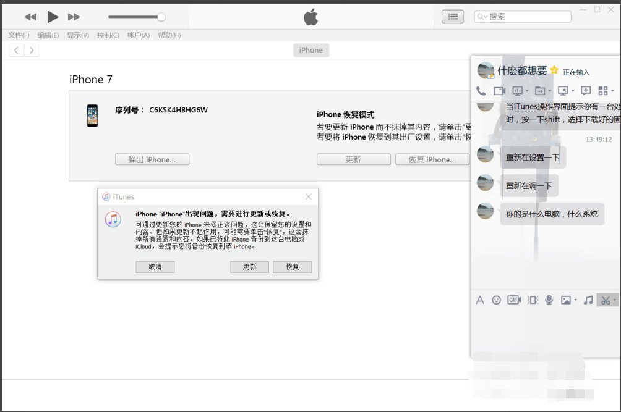Open the font settings icon in chat
Image resolution: width=621 pixels, height=412 pixels.
481,300
